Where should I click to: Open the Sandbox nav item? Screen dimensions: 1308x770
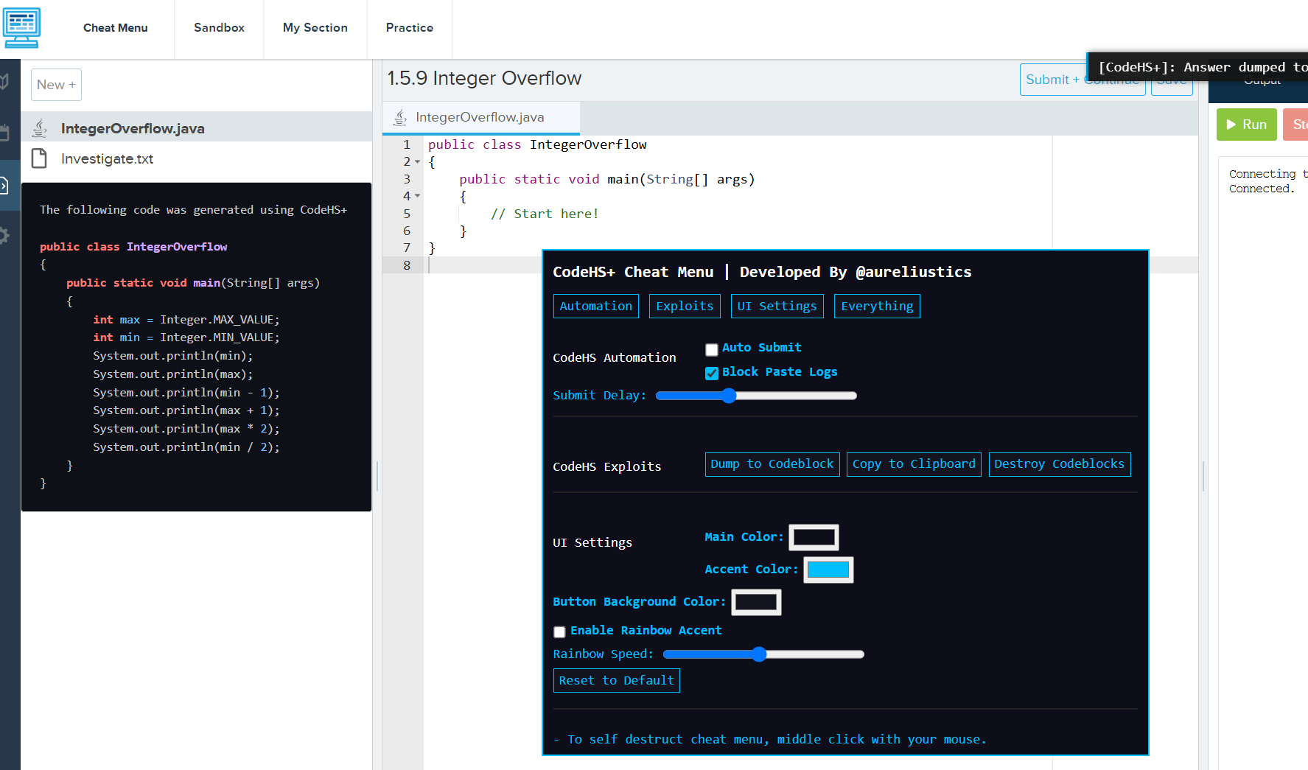[x=219, y=28]
